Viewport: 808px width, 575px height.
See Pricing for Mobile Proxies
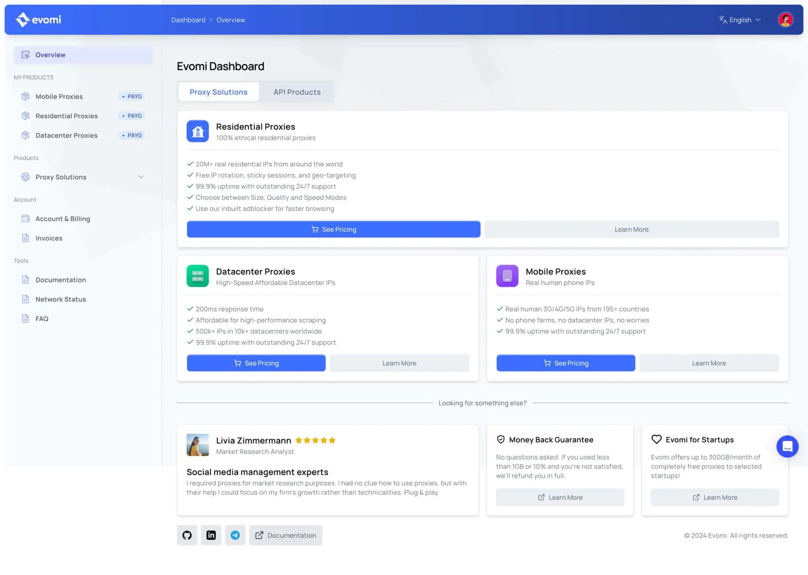[x=566, y=363]
